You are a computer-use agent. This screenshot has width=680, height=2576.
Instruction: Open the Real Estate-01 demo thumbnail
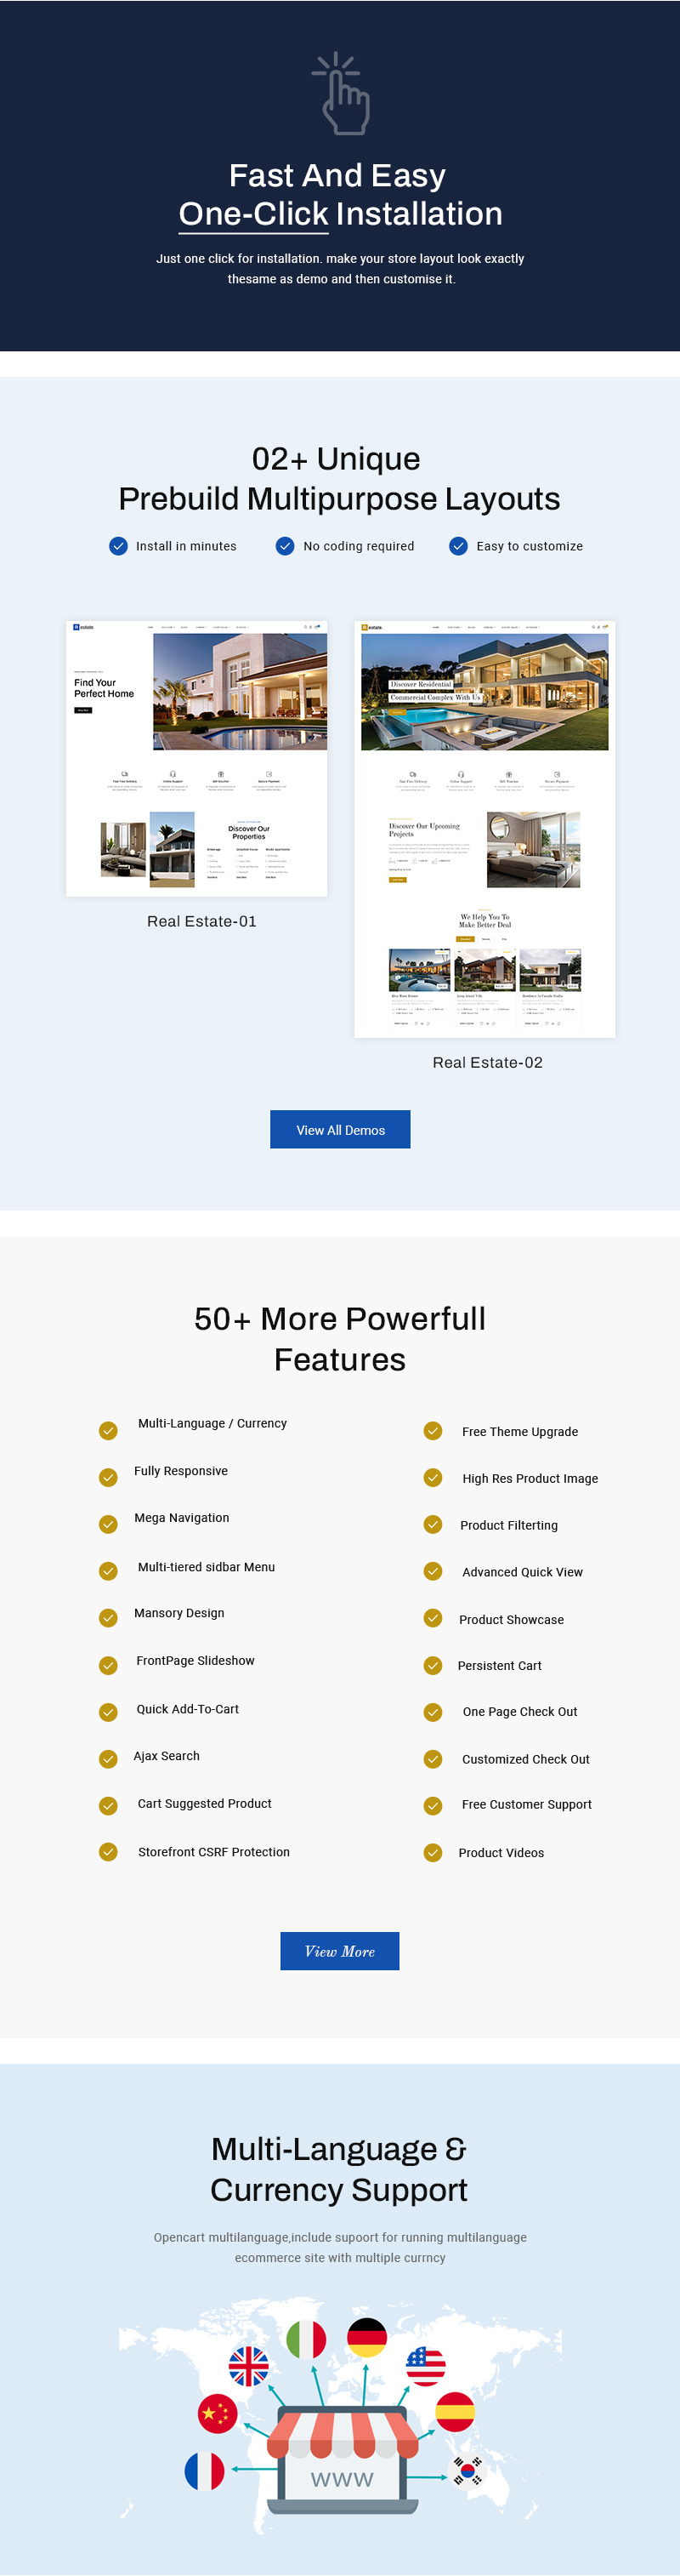pos(196,758)
